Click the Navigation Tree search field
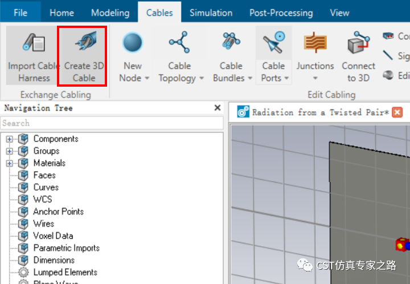Image resolution: width=410 pixels, height=284 pixels. [x=111, y=123]
